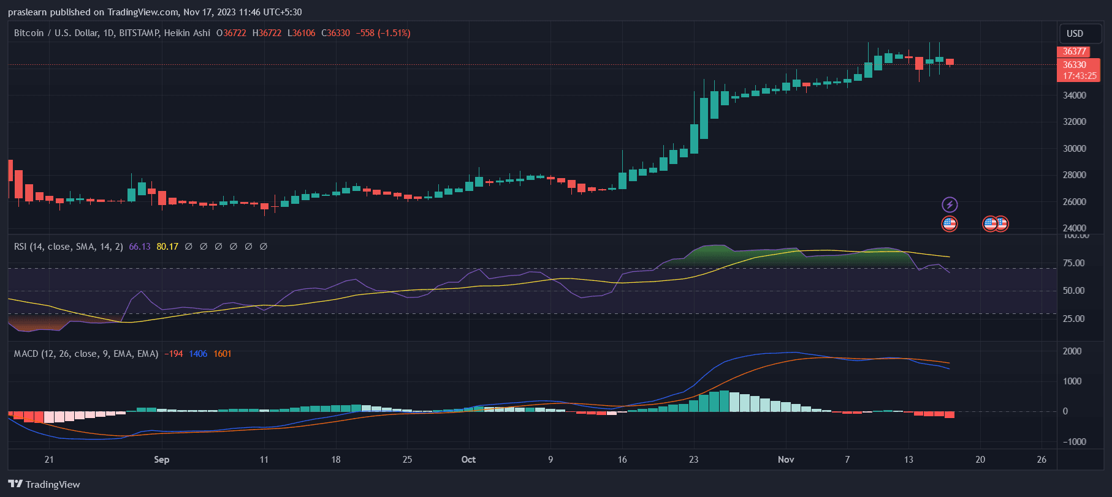Open the USD currency selector
The image size is (1112, 497).
(x=1075, y=34)
